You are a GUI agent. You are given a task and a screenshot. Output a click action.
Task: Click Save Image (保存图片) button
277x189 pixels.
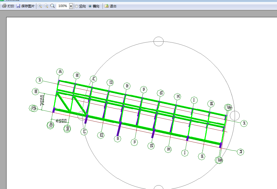26,6
